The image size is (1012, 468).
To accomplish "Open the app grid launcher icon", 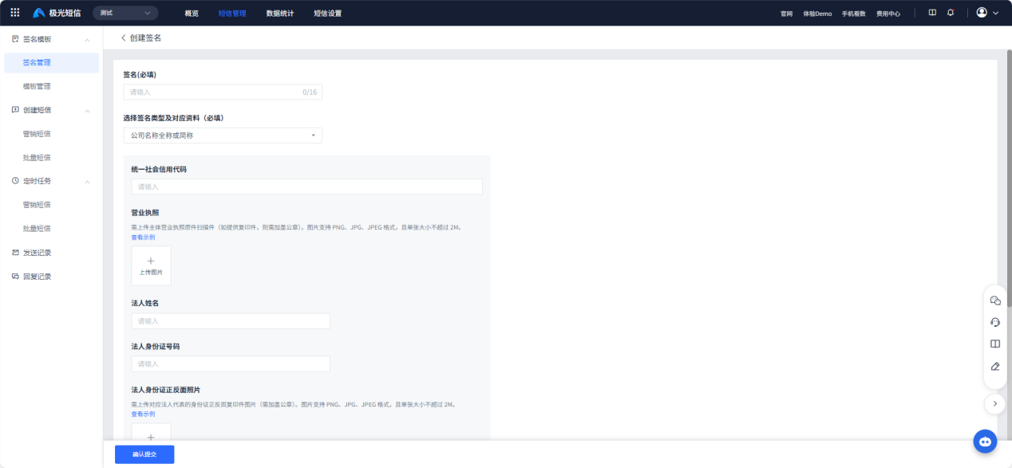I will (14, 13).
